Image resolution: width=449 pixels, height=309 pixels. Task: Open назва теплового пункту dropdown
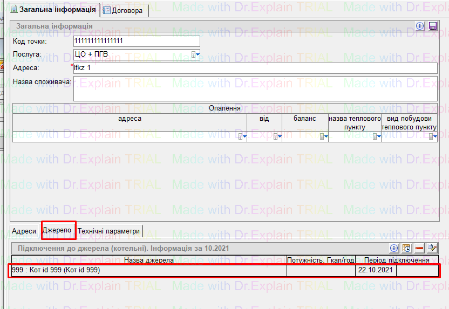[x=377, y=137]
